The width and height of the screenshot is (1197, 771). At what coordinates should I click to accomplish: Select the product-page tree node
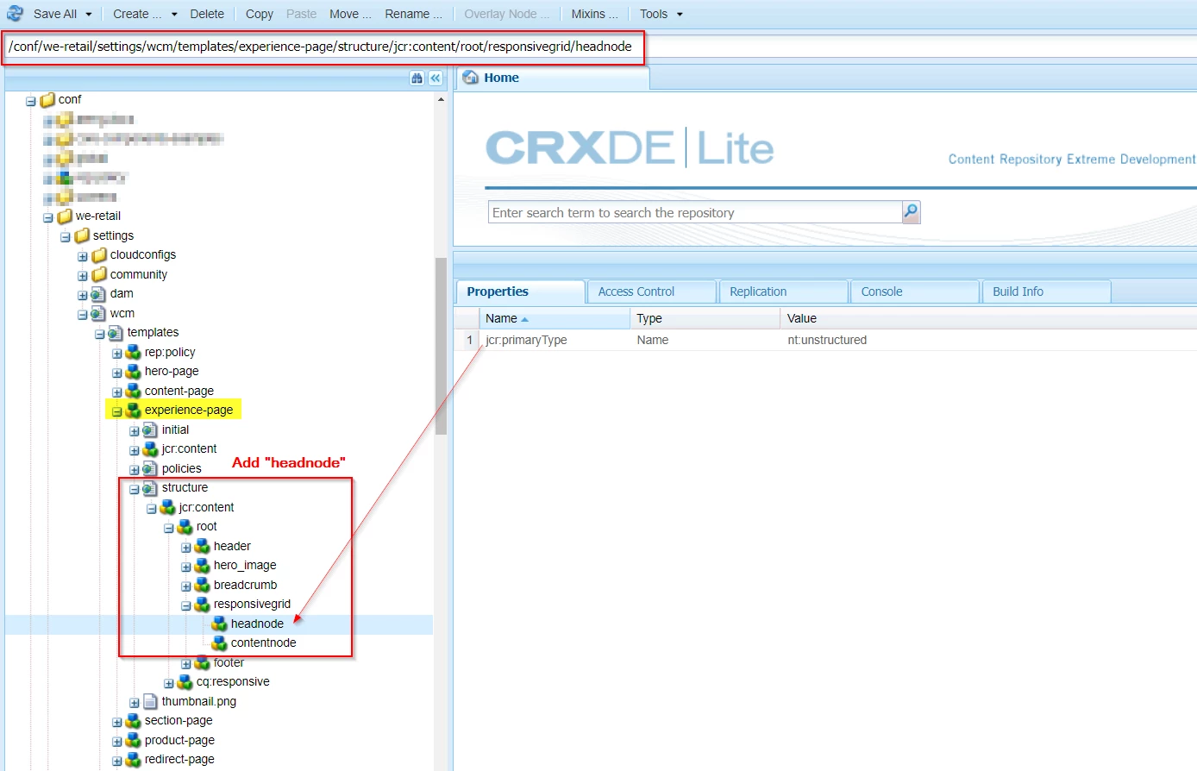179,740
